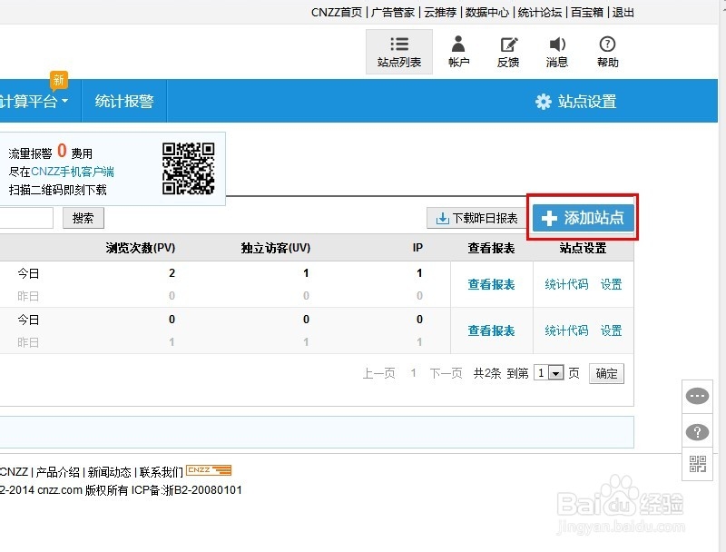Open the 反馈 feedback icon
The height and width of the screenshot is (552, 726).
pos(508,52)
